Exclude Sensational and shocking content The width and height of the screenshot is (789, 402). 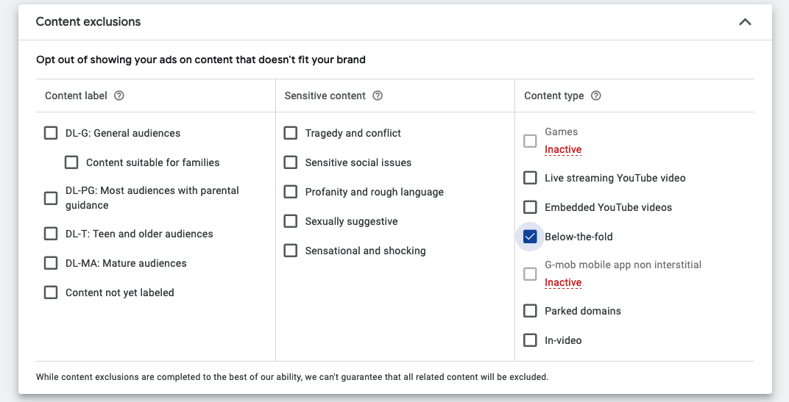tap(290, 251)
